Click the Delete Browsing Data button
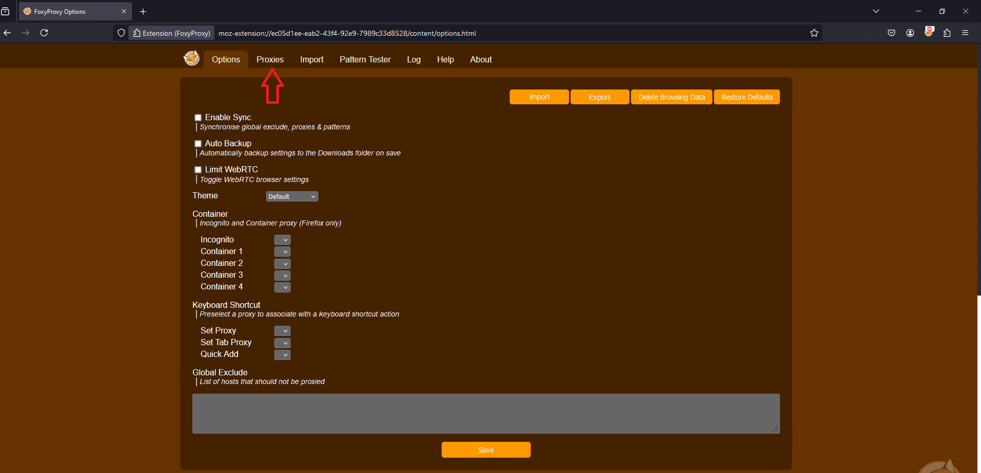Viewport: 981px width, 473px height. pos(671,97)
